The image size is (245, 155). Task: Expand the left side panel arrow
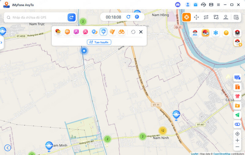tap(1, 42)
